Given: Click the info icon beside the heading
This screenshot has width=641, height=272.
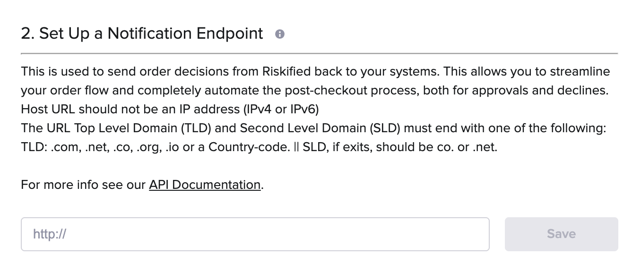Looking at the screenshot, I should click(x=280, y=34).
